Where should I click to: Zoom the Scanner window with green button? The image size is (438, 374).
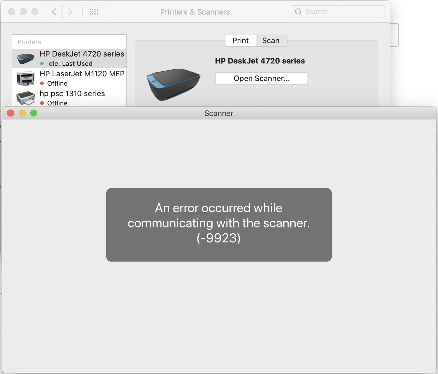click(34, 113)
